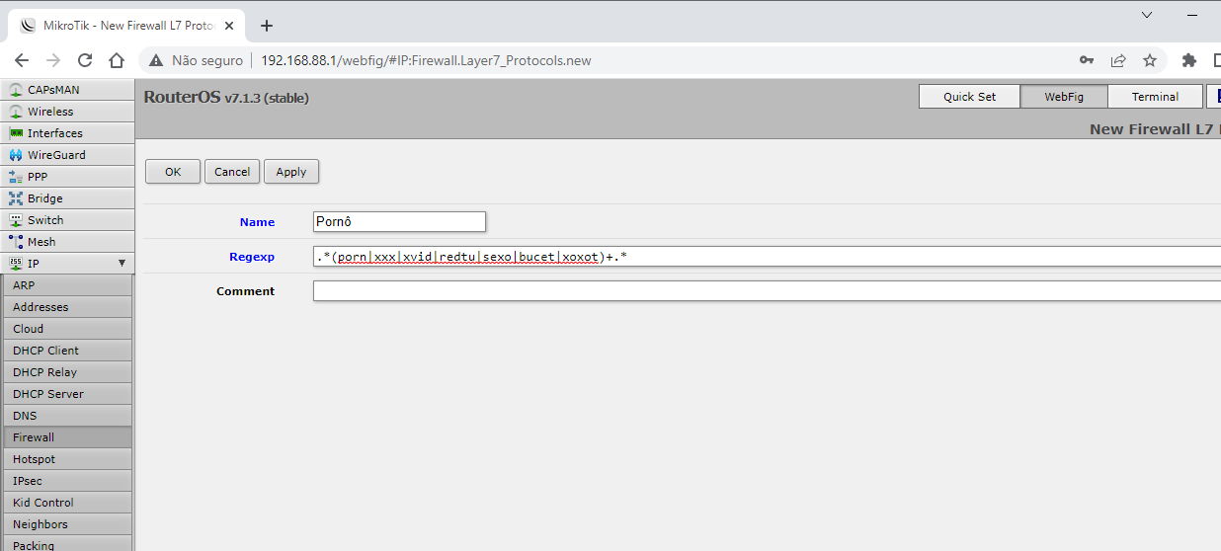Select the Firewall submenu
Screen dimensions: 1221x551
click(x=67, y=437)
